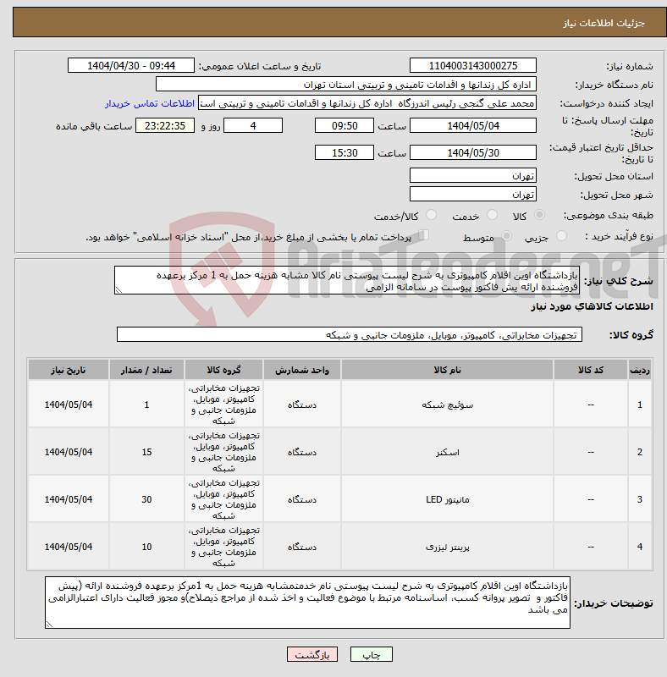Click the remaining days field showing 4
Viewport: 667px width, 677px height.
click(253, 125)
